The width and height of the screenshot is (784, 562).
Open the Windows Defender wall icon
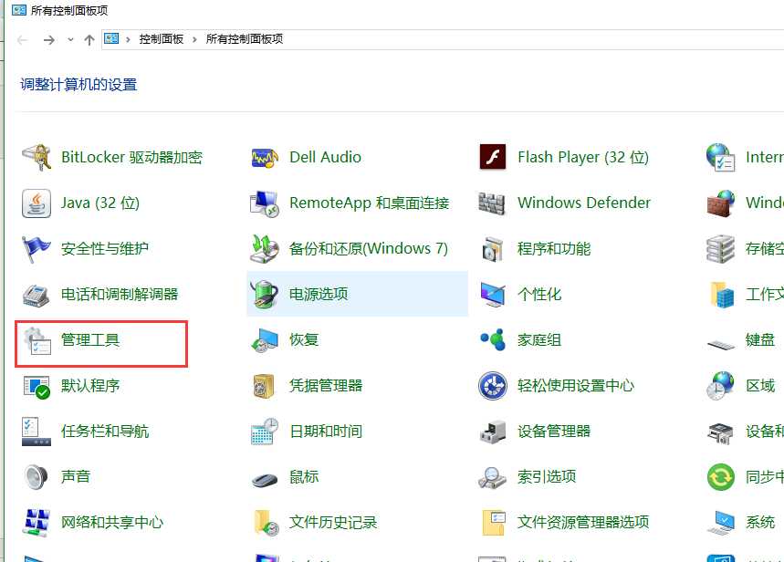(493, 203)
